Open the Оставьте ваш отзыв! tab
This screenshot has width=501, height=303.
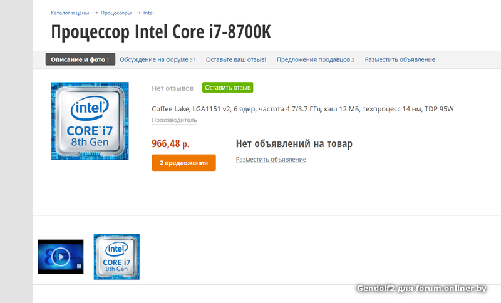pyautogui.click(x=236, y=59)
